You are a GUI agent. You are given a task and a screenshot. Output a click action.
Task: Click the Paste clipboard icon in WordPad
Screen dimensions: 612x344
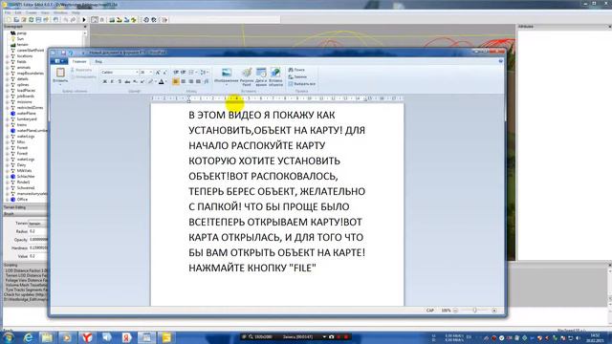pyautogui.click(x=60, y=73)
